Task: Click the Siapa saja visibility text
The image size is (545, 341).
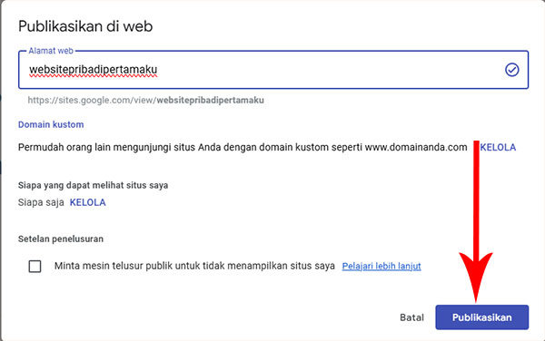Action: 41,202
